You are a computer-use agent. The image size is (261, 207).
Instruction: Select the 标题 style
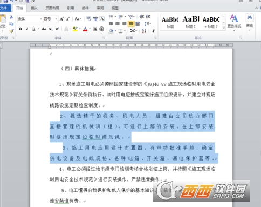[x=170, y=22]
